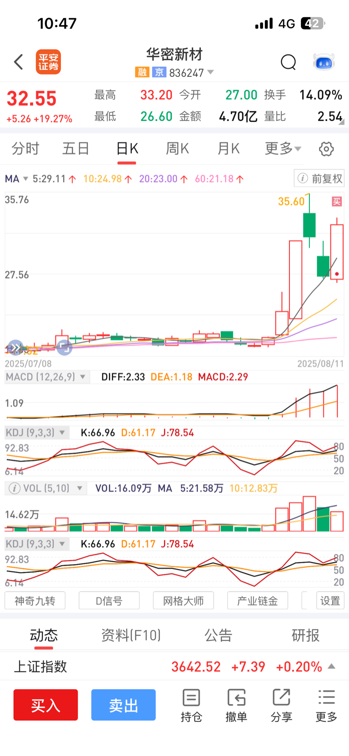Tap the latest candlestick on chart
The width and height of the screenshot is (349, 756).
point(337,250)
